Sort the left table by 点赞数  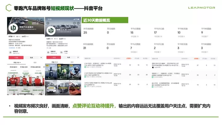(x=129, y=58)
